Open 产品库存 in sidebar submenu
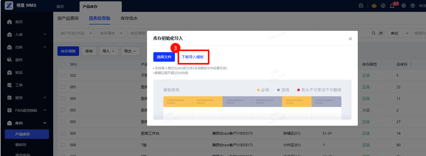The width and height of the screenshot is (426, 156). [x=27, y=134]
